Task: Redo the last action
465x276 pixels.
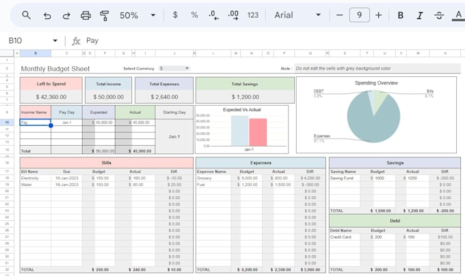Action: (x=66, y=16)
